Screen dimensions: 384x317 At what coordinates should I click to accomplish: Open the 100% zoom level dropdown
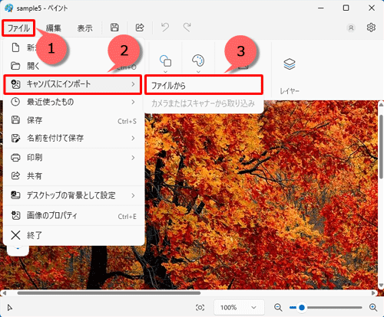click(x=239, y=307)
